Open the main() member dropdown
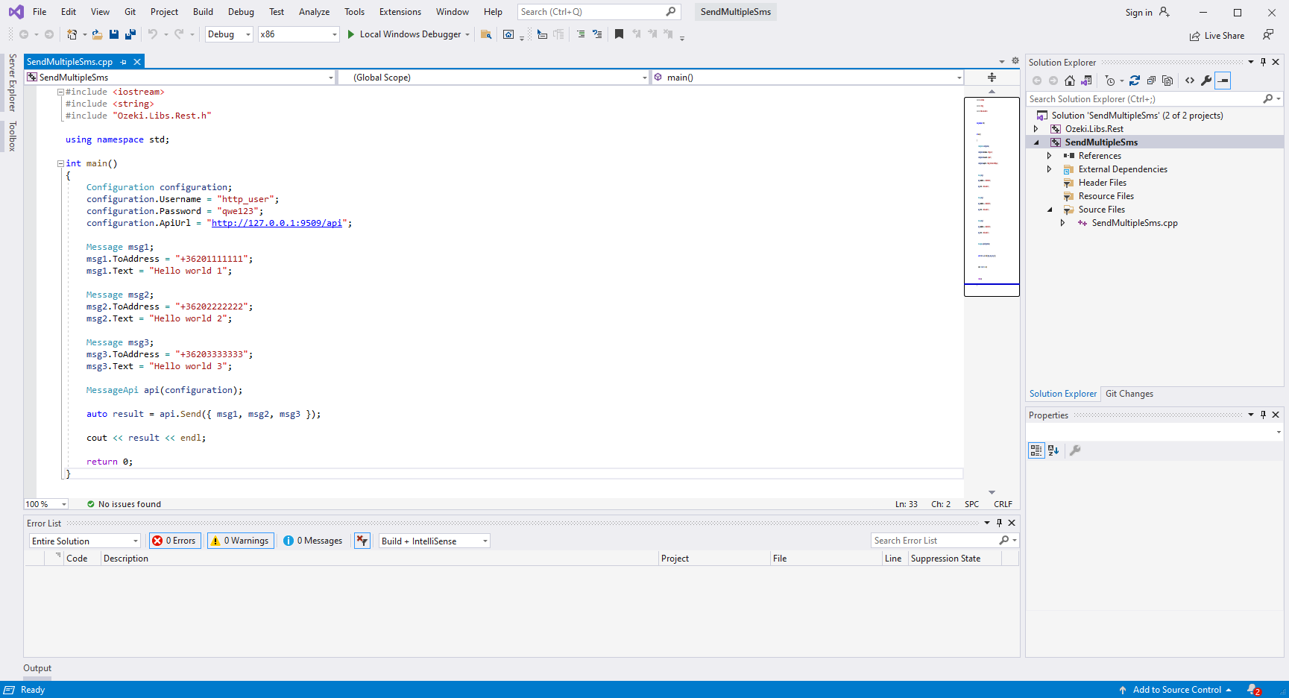 tap(808, 78)
